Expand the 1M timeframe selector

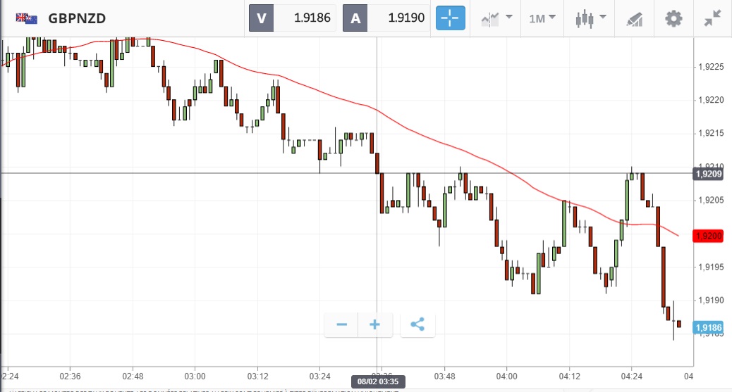click(542, 18)
